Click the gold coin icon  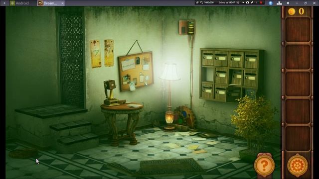coord(291,11)
